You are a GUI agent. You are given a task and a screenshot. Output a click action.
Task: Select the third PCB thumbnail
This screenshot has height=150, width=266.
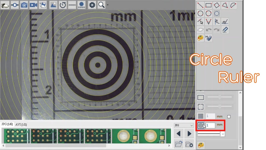tap(71, 136)
